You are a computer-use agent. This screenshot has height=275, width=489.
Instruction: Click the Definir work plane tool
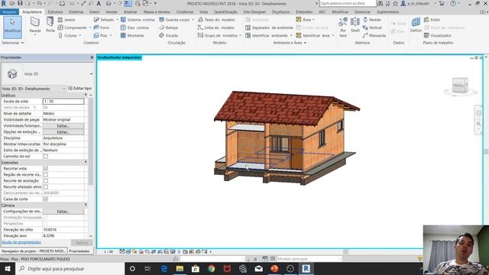click(416, 25)
